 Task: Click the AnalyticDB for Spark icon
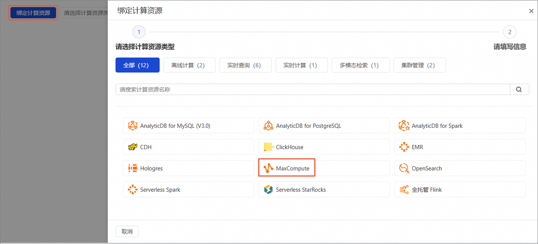point(404,126)
